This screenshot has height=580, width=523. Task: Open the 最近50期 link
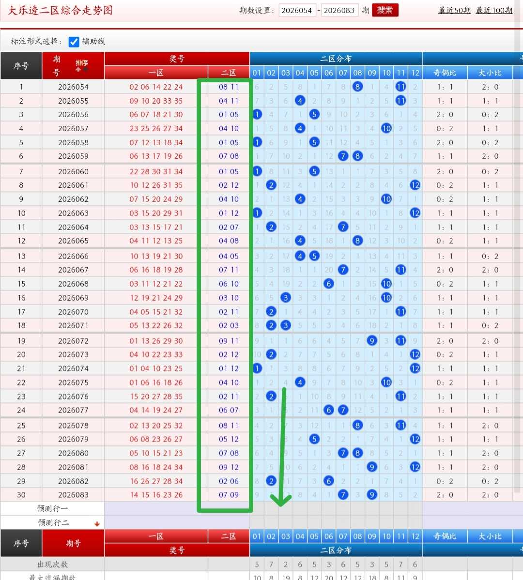pos(454,10)
